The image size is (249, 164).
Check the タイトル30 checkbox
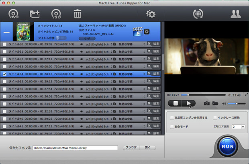(x=5, y=44)
